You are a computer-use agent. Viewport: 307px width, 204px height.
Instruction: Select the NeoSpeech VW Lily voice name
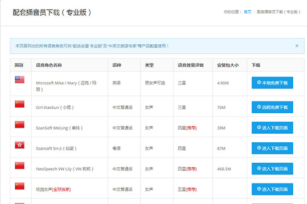[x=65, y=169]
